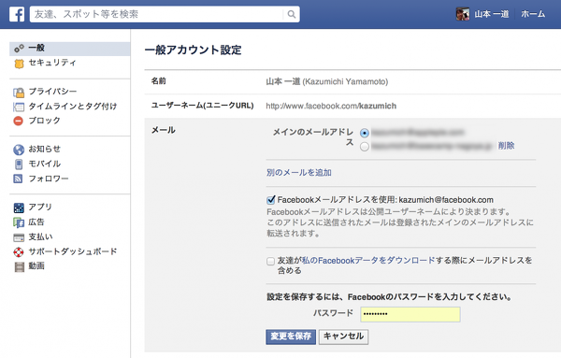
Task: Open セキュリティ settings section
Action: coord(52,63)
